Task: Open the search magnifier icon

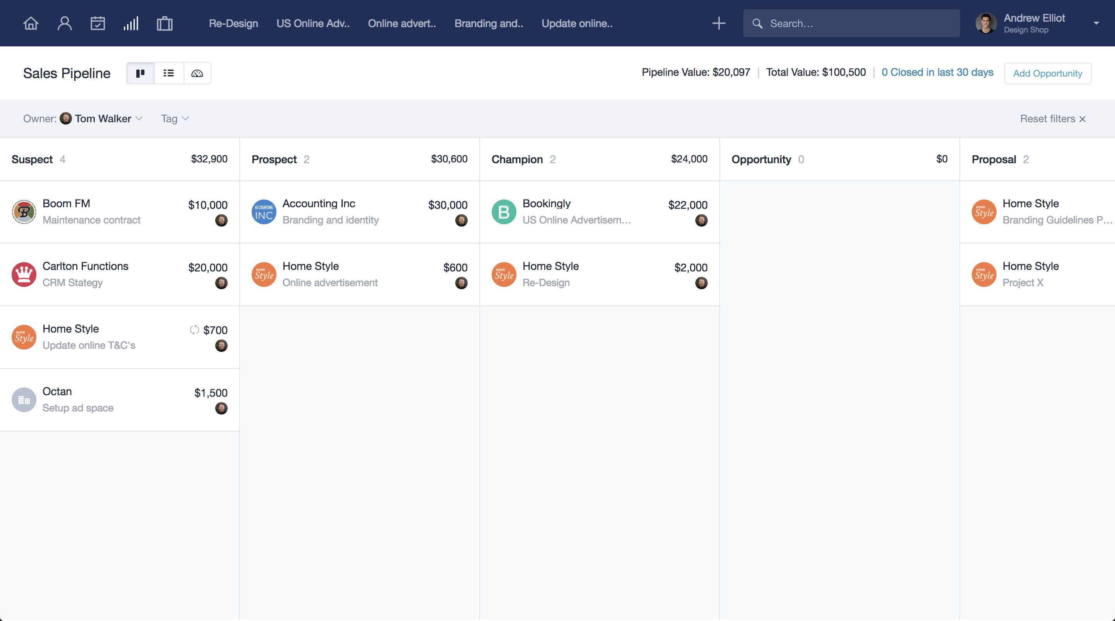Action: [758, 23]
